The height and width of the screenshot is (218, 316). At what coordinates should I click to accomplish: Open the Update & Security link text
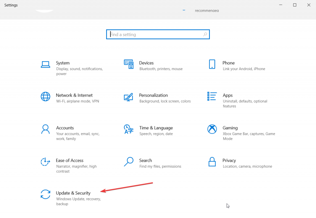pyautogui.click(x=73, y=193)
